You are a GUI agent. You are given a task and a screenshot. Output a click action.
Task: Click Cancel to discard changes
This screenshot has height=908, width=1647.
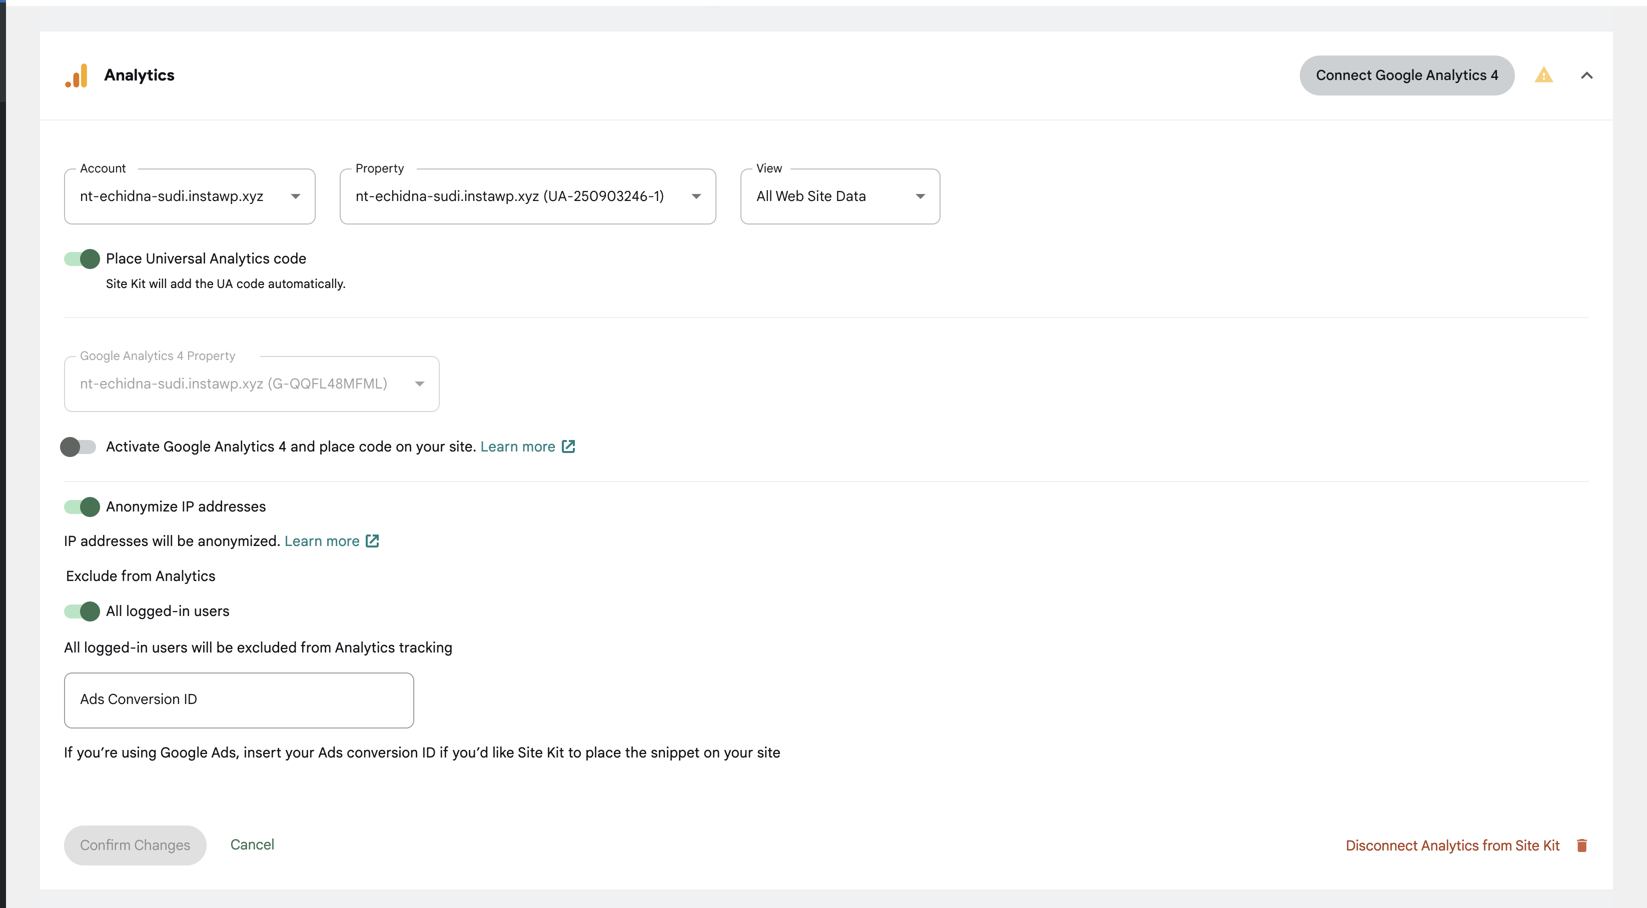point(253,844)
